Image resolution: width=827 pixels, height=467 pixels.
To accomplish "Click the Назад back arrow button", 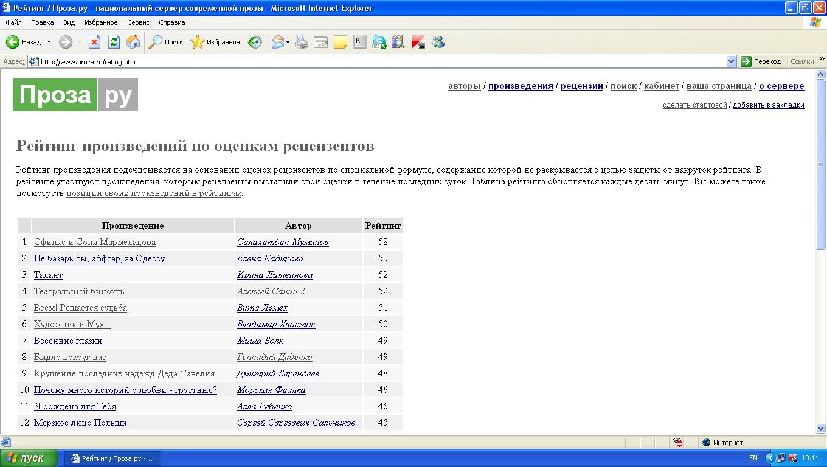I will click(x=23, y=42).
